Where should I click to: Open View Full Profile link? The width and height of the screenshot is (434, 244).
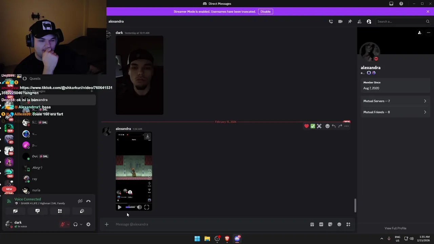click(395, 228)
